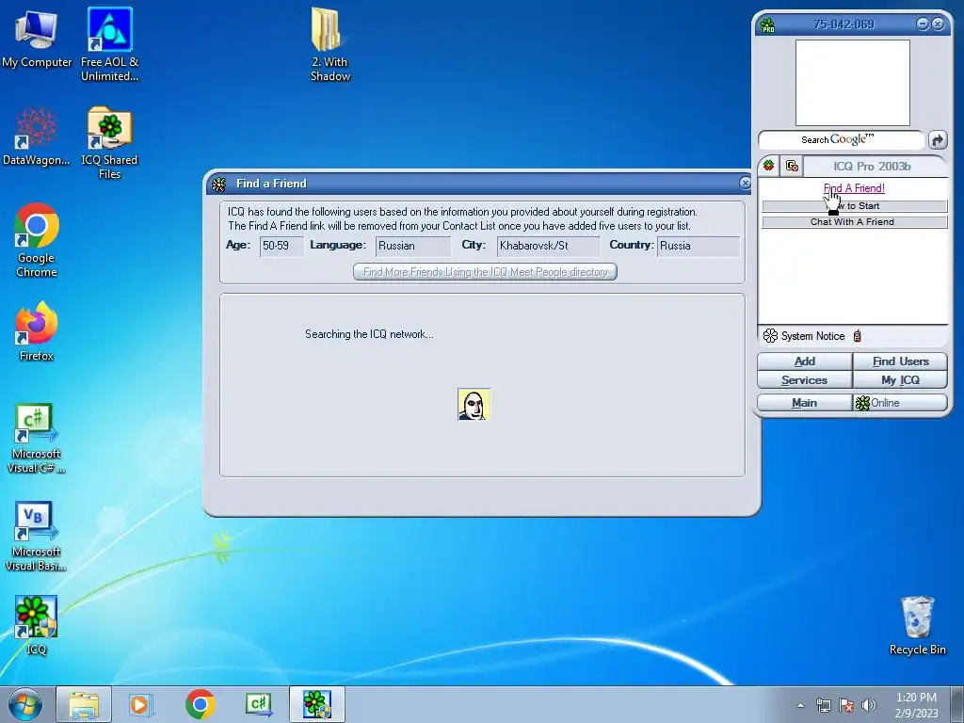Click the phone icon beside System Notice
Viewport: 964px width, 723px height.
(x=857, y=336)
